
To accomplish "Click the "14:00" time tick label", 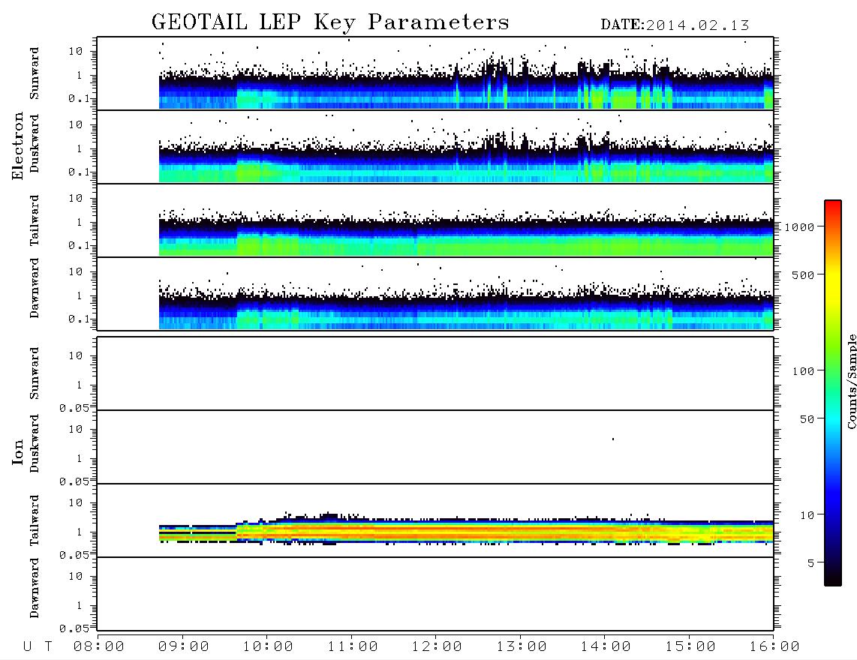I will [606, 647].
